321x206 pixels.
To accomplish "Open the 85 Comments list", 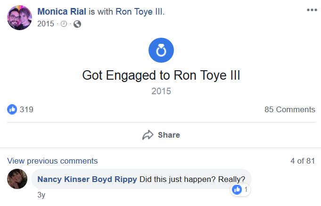I will point(290,109).
